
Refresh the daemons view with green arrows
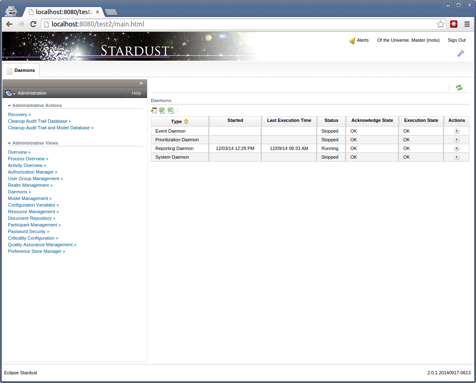click(459, 88)
